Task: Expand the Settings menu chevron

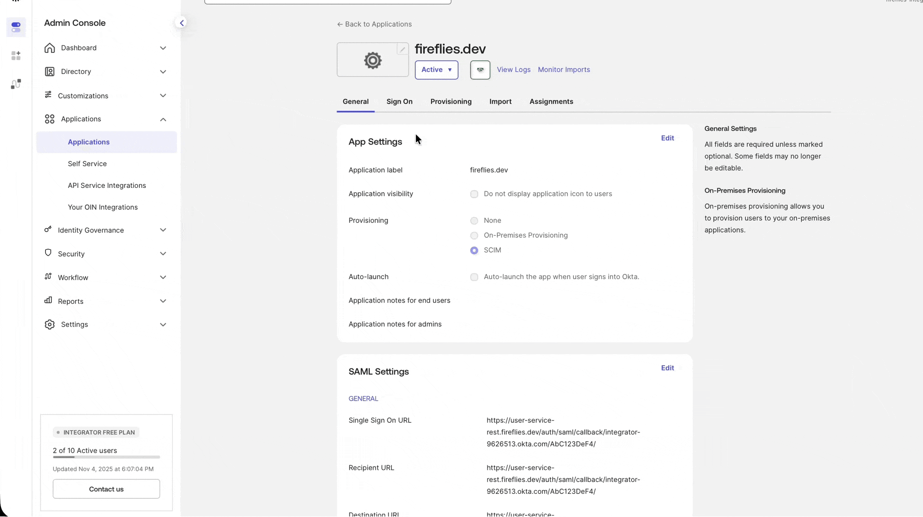Action: pyautogui.click(x=163, y=325)
